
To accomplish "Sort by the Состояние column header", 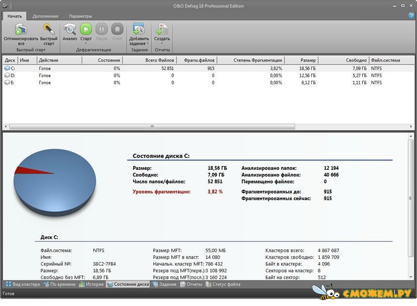I will pyautogui.click(x=102, y=60).
